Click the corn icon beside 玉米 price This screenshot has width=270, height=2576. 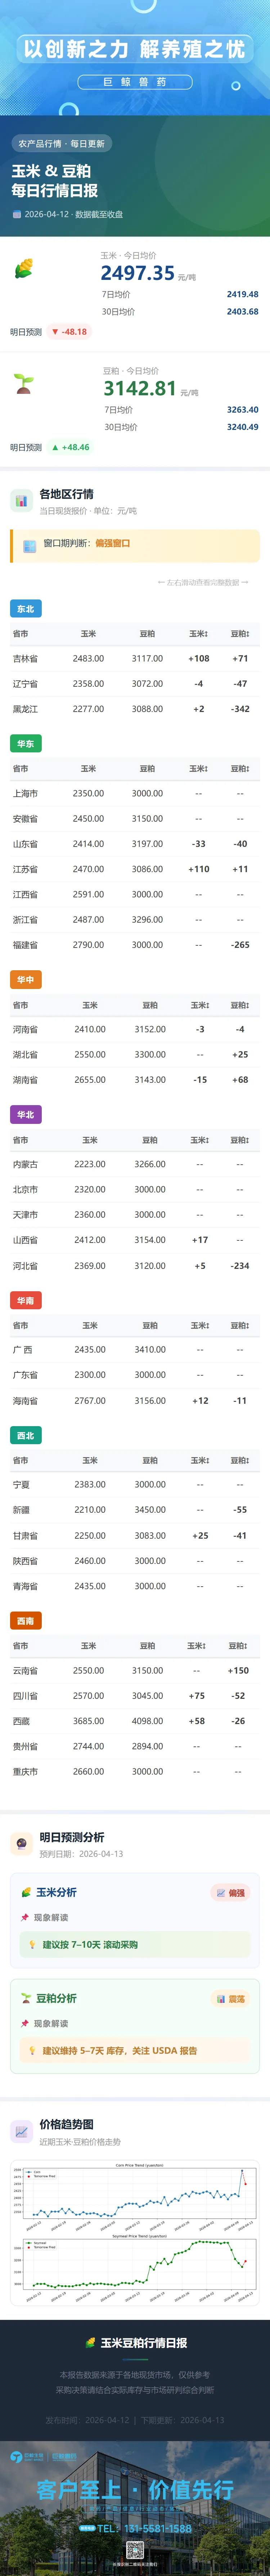23,268
